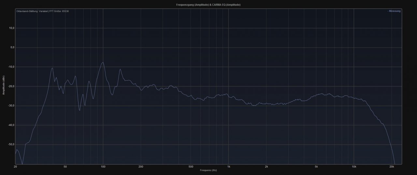The width and height of the screenshot is (417, 175).
Task: Click the '1k' frequency axis tick label
Action: coord(228,167)
